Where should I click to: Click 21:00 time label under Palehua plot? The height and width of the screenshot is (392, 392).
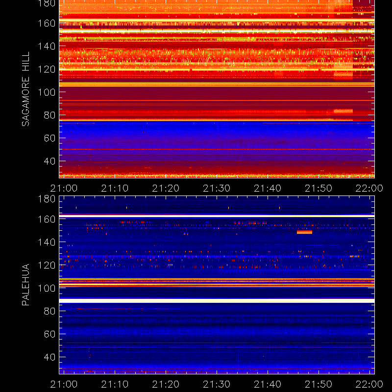click(64, 384)
